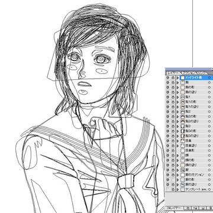The height and width of the screenshot is (213, 213).
Task: Click the target circle of the 服のオプション layer
Action: point(209,175)
